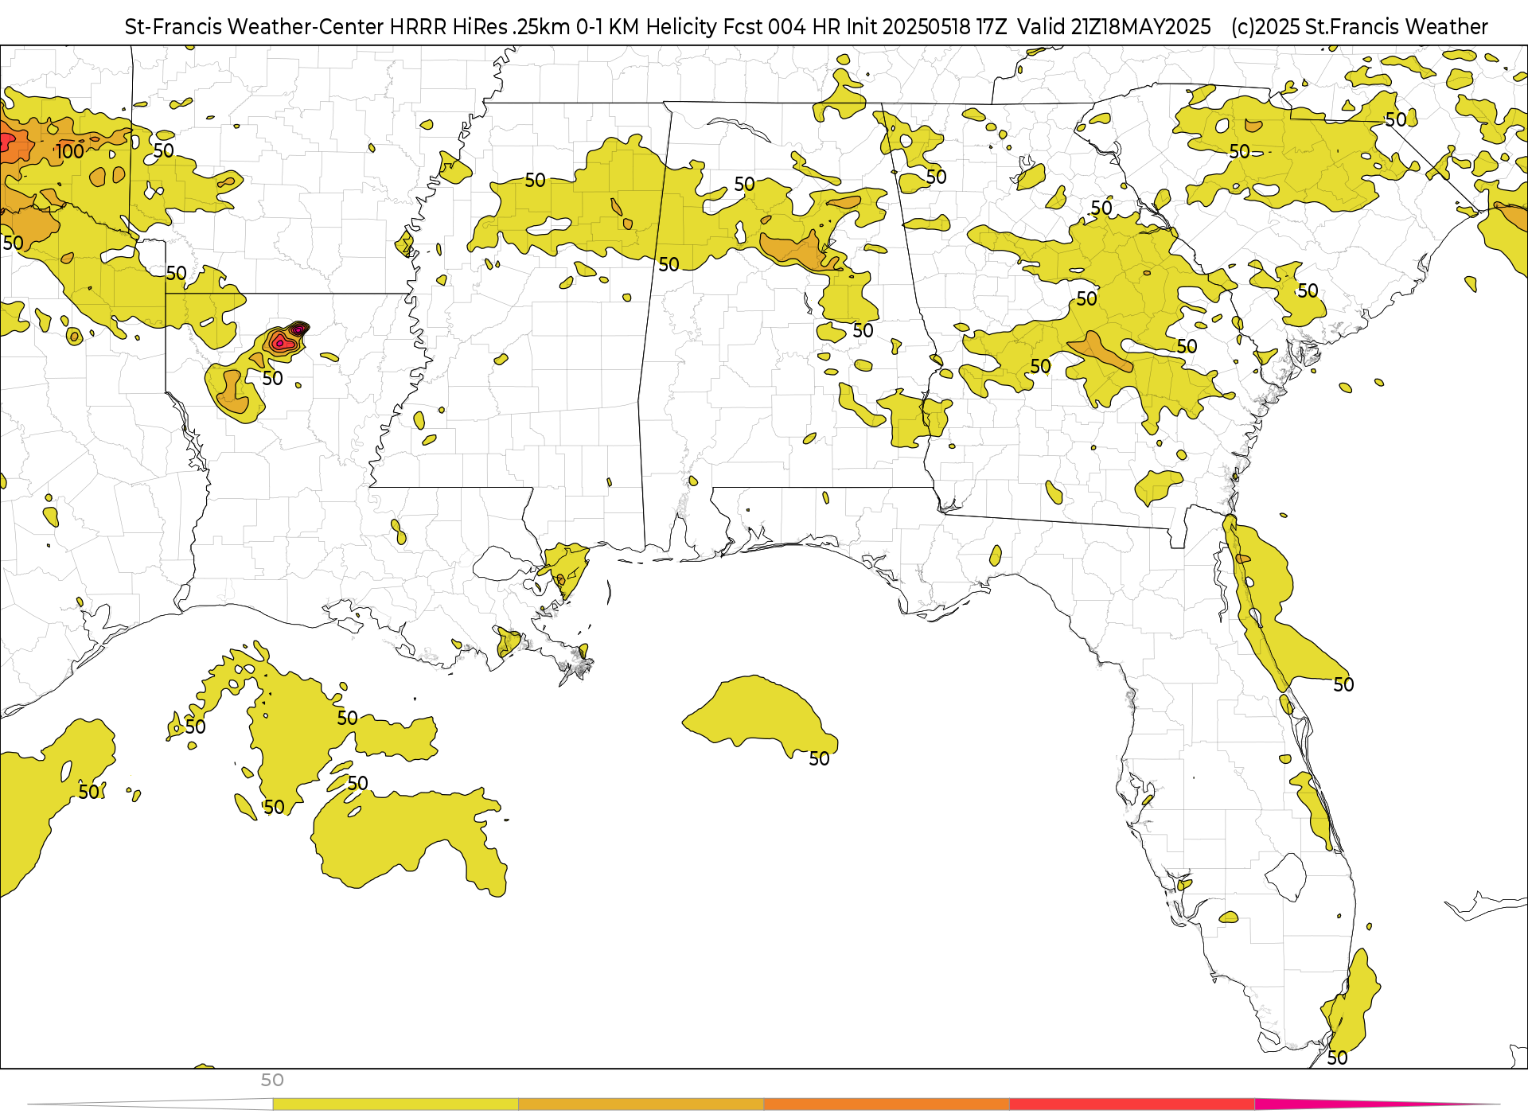Click the dark orange color bar segment

[887, 1104]
